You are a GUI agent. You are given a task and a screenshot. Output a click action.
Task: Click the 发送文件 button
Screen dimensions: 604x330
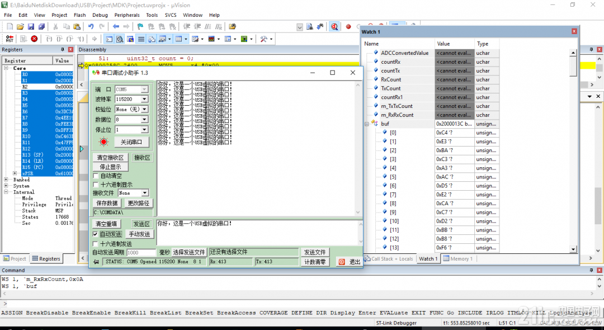pos(315,252)
